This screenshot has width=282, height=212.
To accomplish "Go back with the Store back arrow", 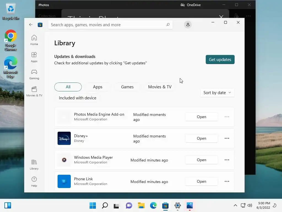I will pyautogui.click(x=31, y=25).
